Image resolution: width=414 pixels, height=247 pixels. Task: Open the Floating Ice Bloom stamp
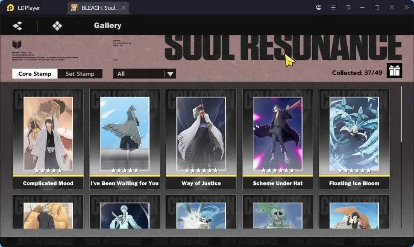(x=354, y=139)
